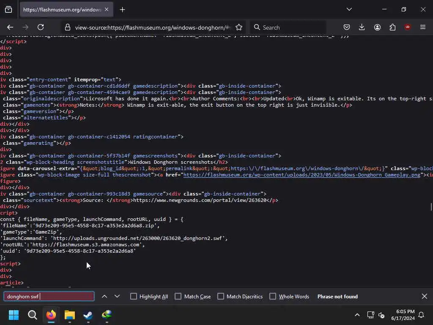
Task: Show site security lock info
Action: pos(67,28)
